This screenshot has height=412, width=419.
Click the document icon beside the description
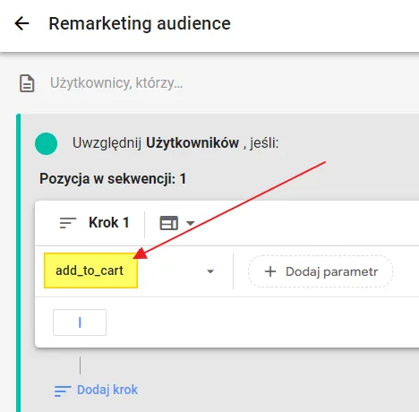click(x=27, y=83)
